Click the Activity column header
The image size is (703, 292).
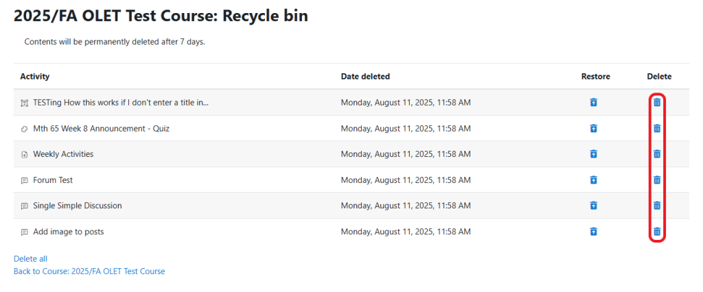click(35, 77)
